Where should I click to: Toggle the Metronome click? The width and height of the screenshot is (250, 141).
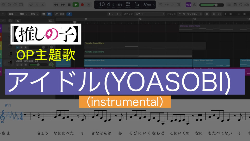195,5
